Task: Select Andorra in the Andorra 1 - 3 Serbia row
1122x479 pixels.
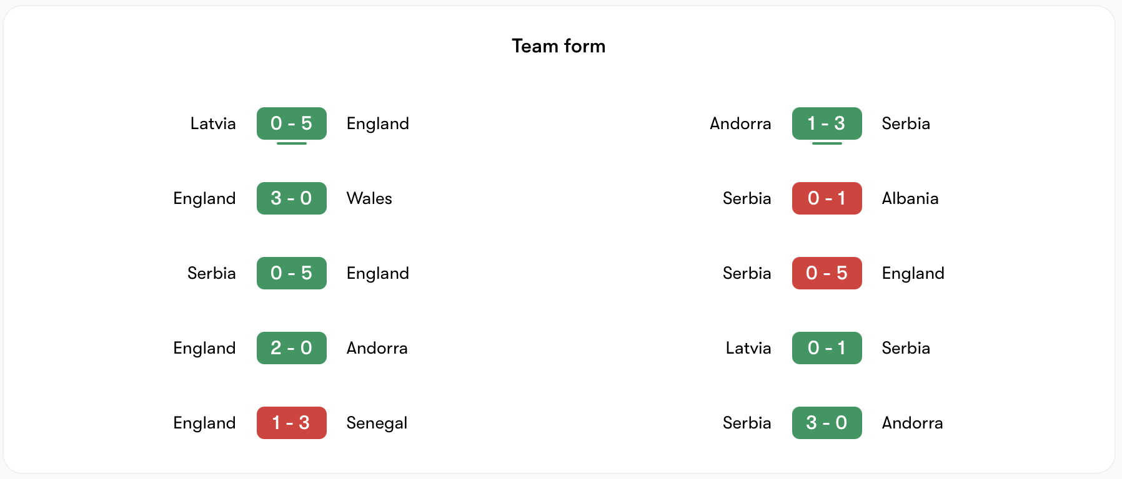Action: coord(740,123)
